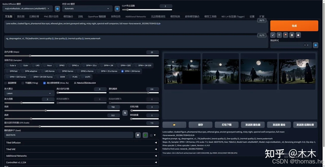The image size is (325, 167).
Task: Click the recycle icon to reuse last seed
Action: pyautogui.click(x=145, y=135)
